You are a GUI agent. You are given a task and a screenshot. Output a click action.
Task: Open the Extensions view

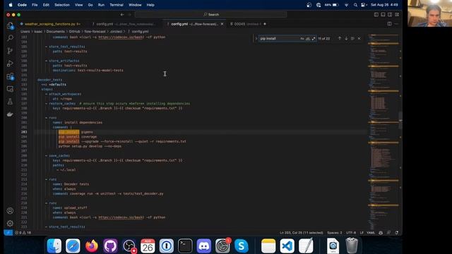point(10,76)
